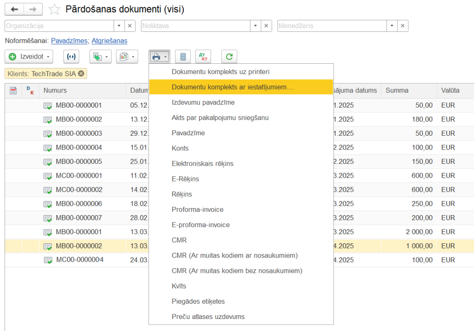Screen dimensions: 474x331
Task: Click the Dt/Kt accounting entries icon
Action: point(203,56)
